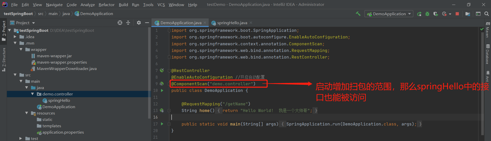Open Search Everywhere magnifier icon
Image resolution: width=491 pixels, height=141 pixels.
coord(487,14)
